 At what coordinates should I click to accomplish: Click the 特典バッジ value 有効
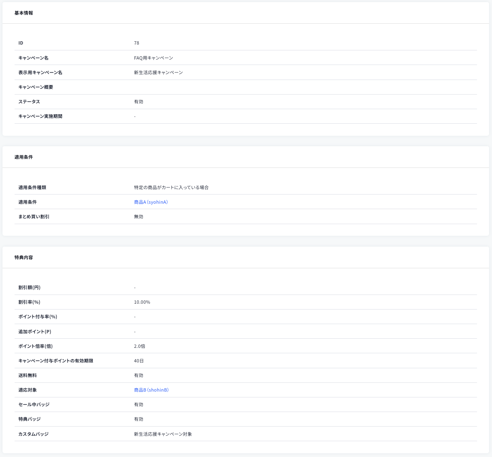(x=139, y=419)
